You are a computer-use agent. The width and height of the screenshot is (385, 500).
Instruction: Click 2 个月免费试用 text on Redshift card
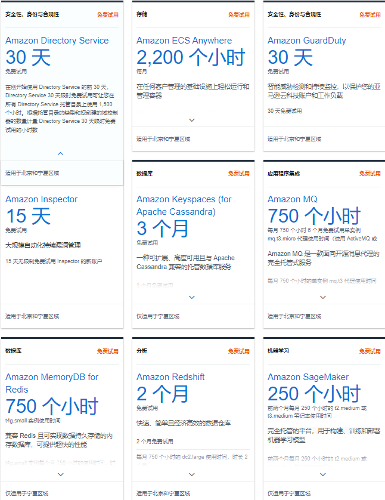155,442
